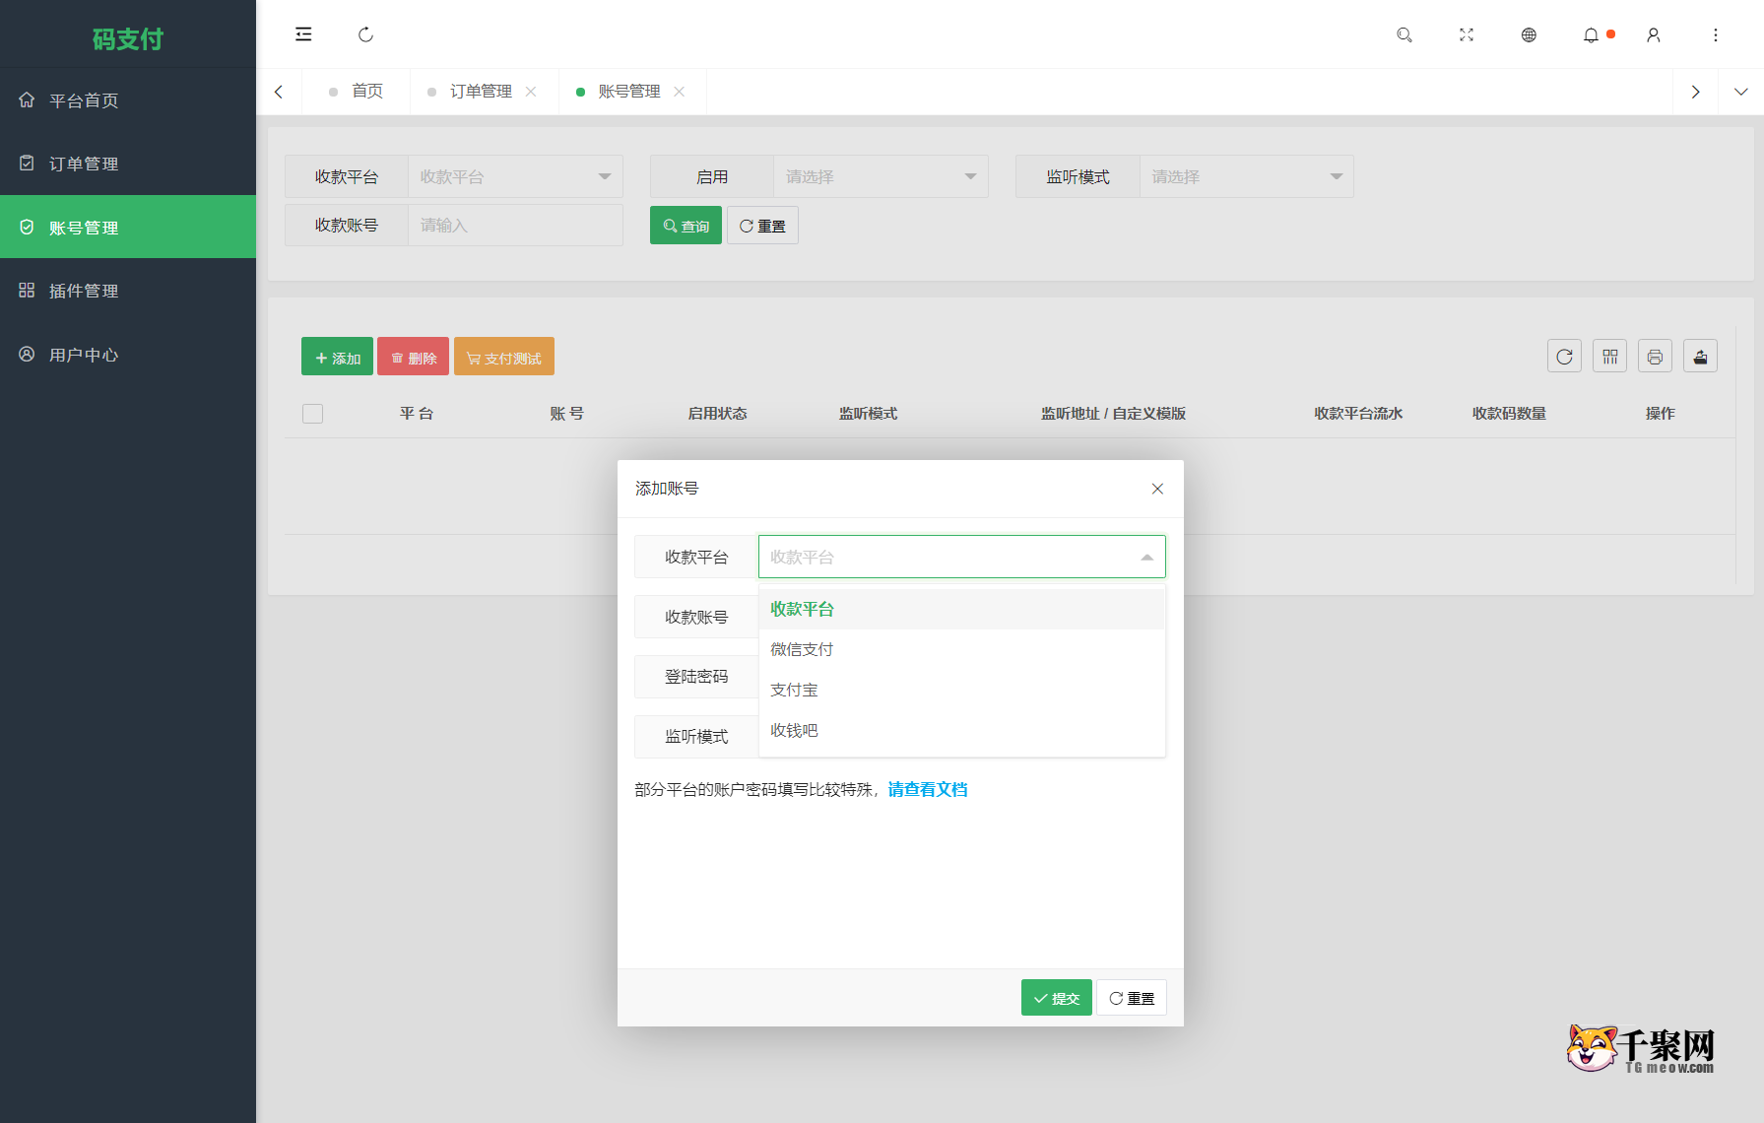Toggle fullscreen mode icon

1467,34
